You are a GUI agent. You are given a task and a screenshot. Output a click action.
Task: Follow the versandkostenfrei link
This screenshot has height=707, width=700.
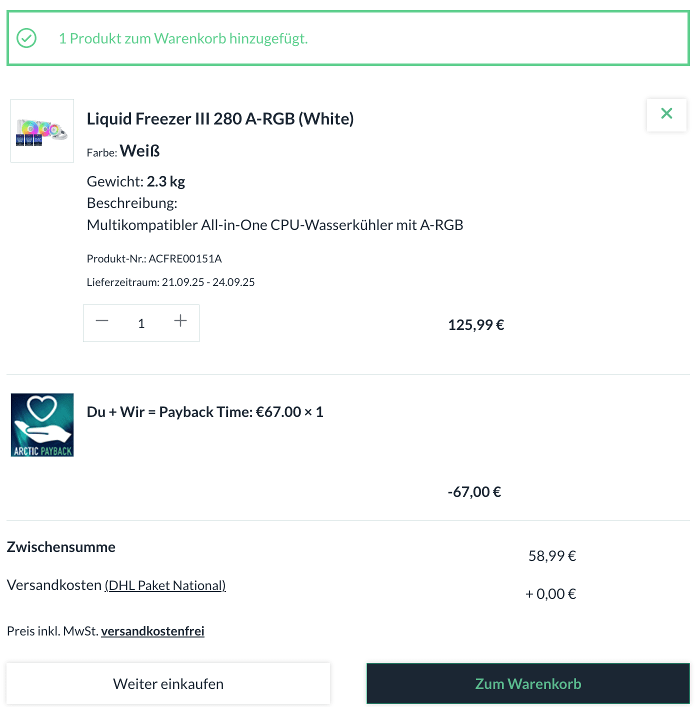(x=152, y=631)
